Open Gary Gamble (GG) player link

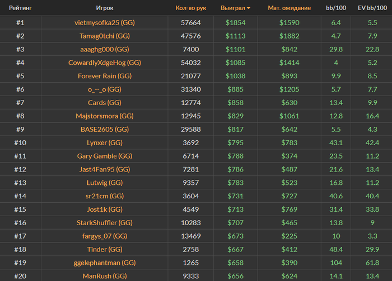[x=105, y=156]
